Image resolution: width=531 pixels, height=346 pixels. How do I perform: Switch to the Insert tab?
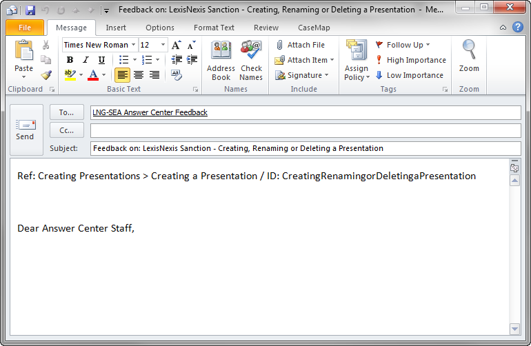pos(116,28)
